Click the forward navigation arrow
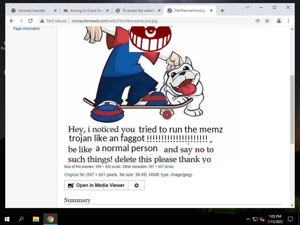Screen dimensions: 300x225 (x=21, y=21)
